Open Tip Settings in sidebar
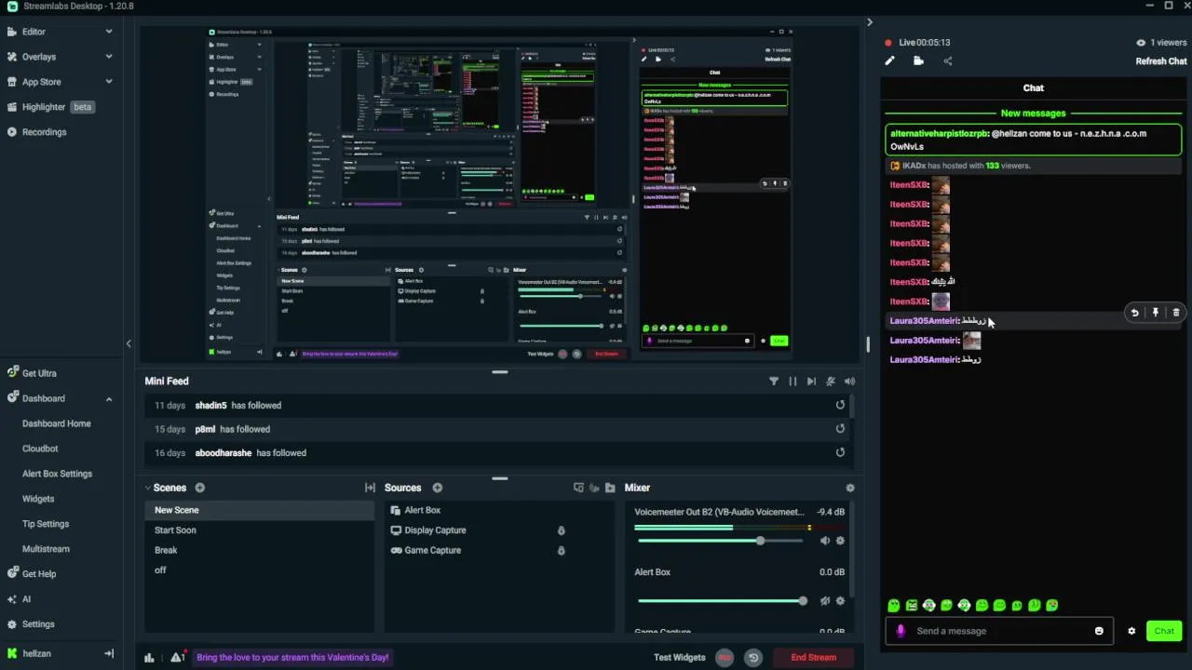1192x670 pixels. pyautogui.click(x=46, y=524)
